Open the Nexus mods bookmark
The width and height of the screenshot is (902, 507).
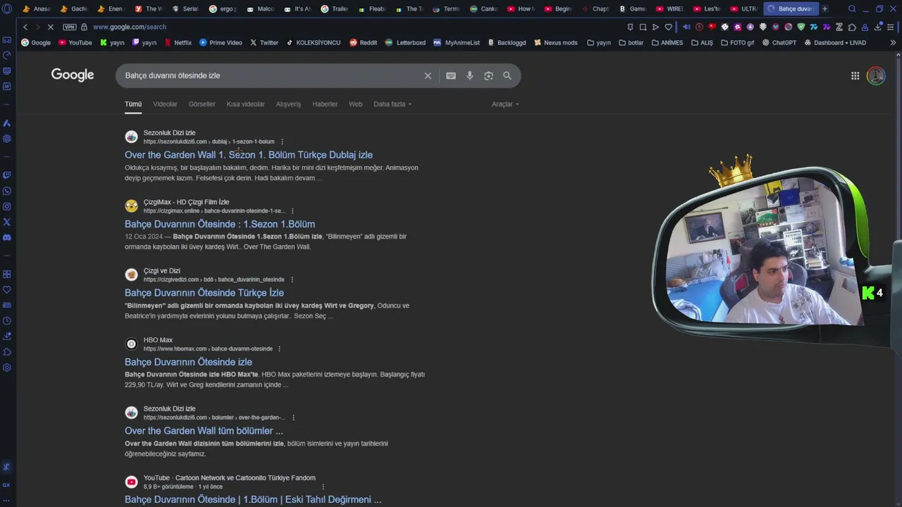[555, 42]
